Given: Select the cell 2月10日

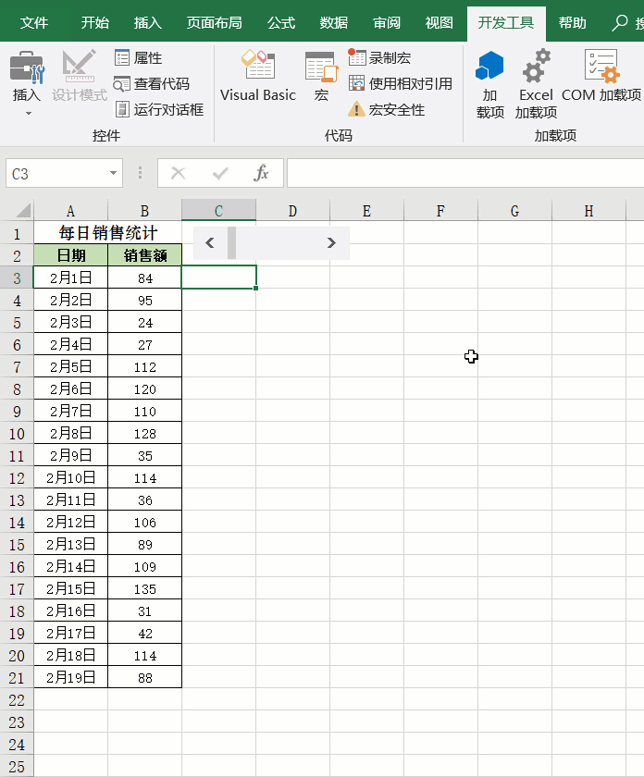Looking at the screenshot, I should (x=70, y=477).
